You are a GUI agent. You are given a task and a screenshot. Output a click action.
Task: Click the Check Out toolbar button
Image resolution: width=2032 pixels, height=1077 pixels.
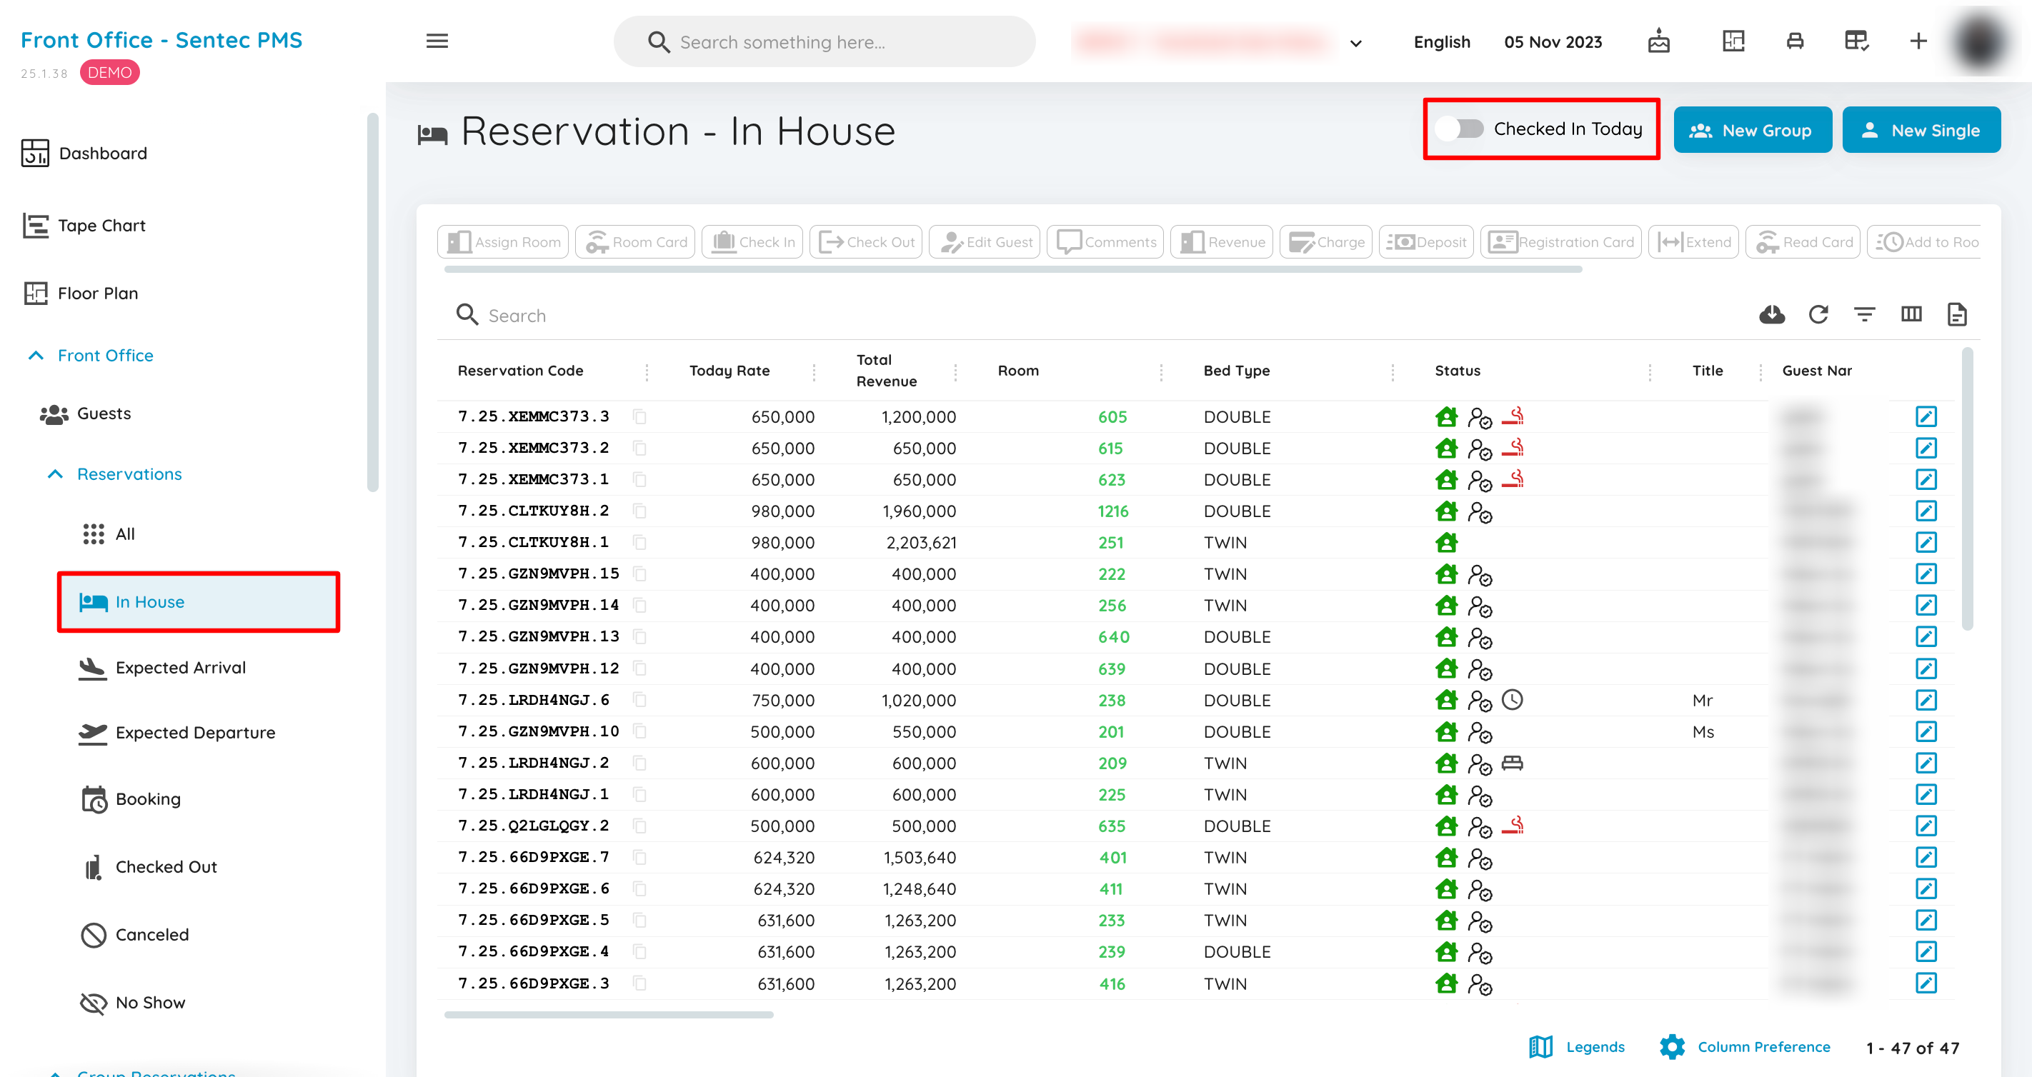coord(865,242)
